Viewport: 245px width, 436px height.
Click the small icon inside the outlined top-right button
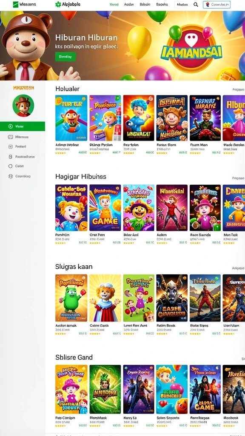click(x=208, y=4)
